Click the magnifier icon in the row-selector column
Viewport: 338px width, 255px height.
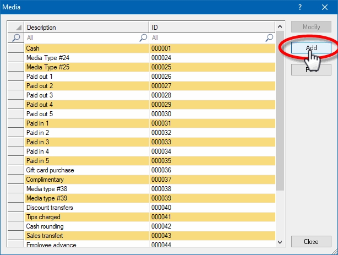(x=16, y=38)
